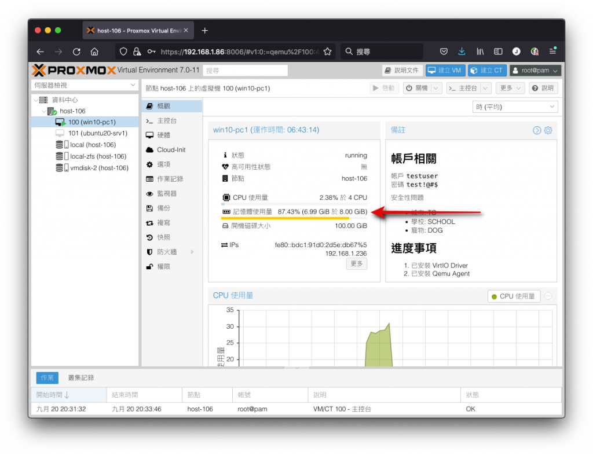Open the browser downloads icon
This screenshot has width=593, height=455.
tap(462, 52)
